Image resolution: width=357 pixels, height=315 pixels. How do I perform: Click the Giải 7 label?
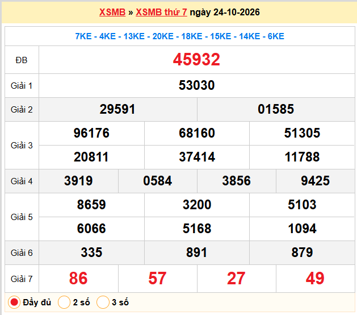tap(22, 279)
